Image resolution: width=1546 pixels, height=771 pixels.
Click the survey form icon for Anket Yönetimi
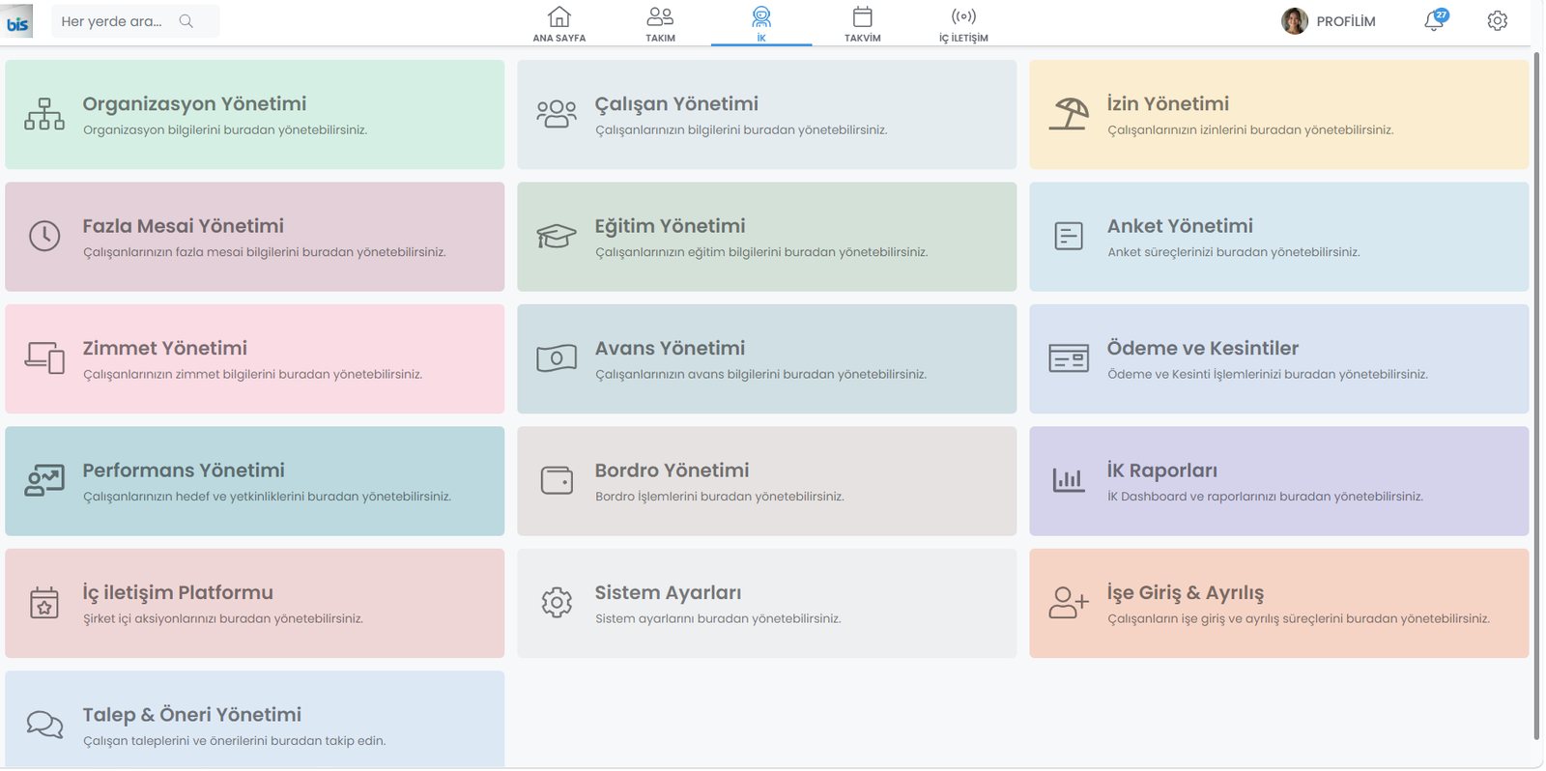(1069, 236)
